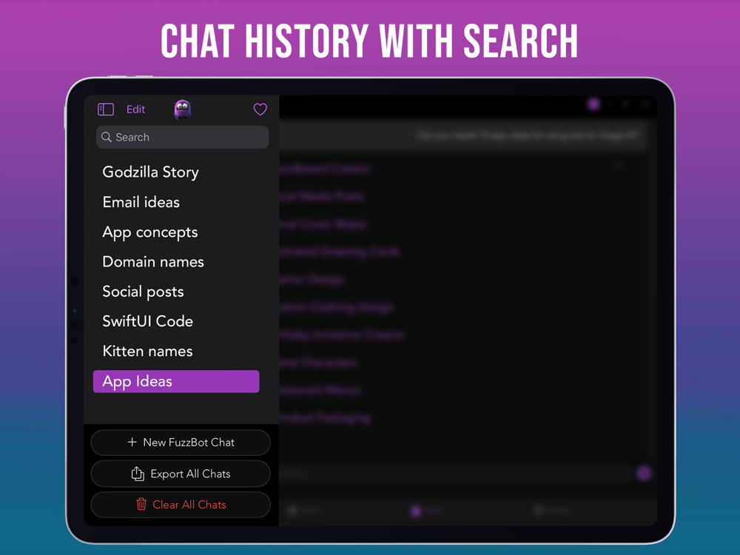This screenshot has width=740, height=555.
Task: Click the red trash can icon
Action: pos(141,504)
